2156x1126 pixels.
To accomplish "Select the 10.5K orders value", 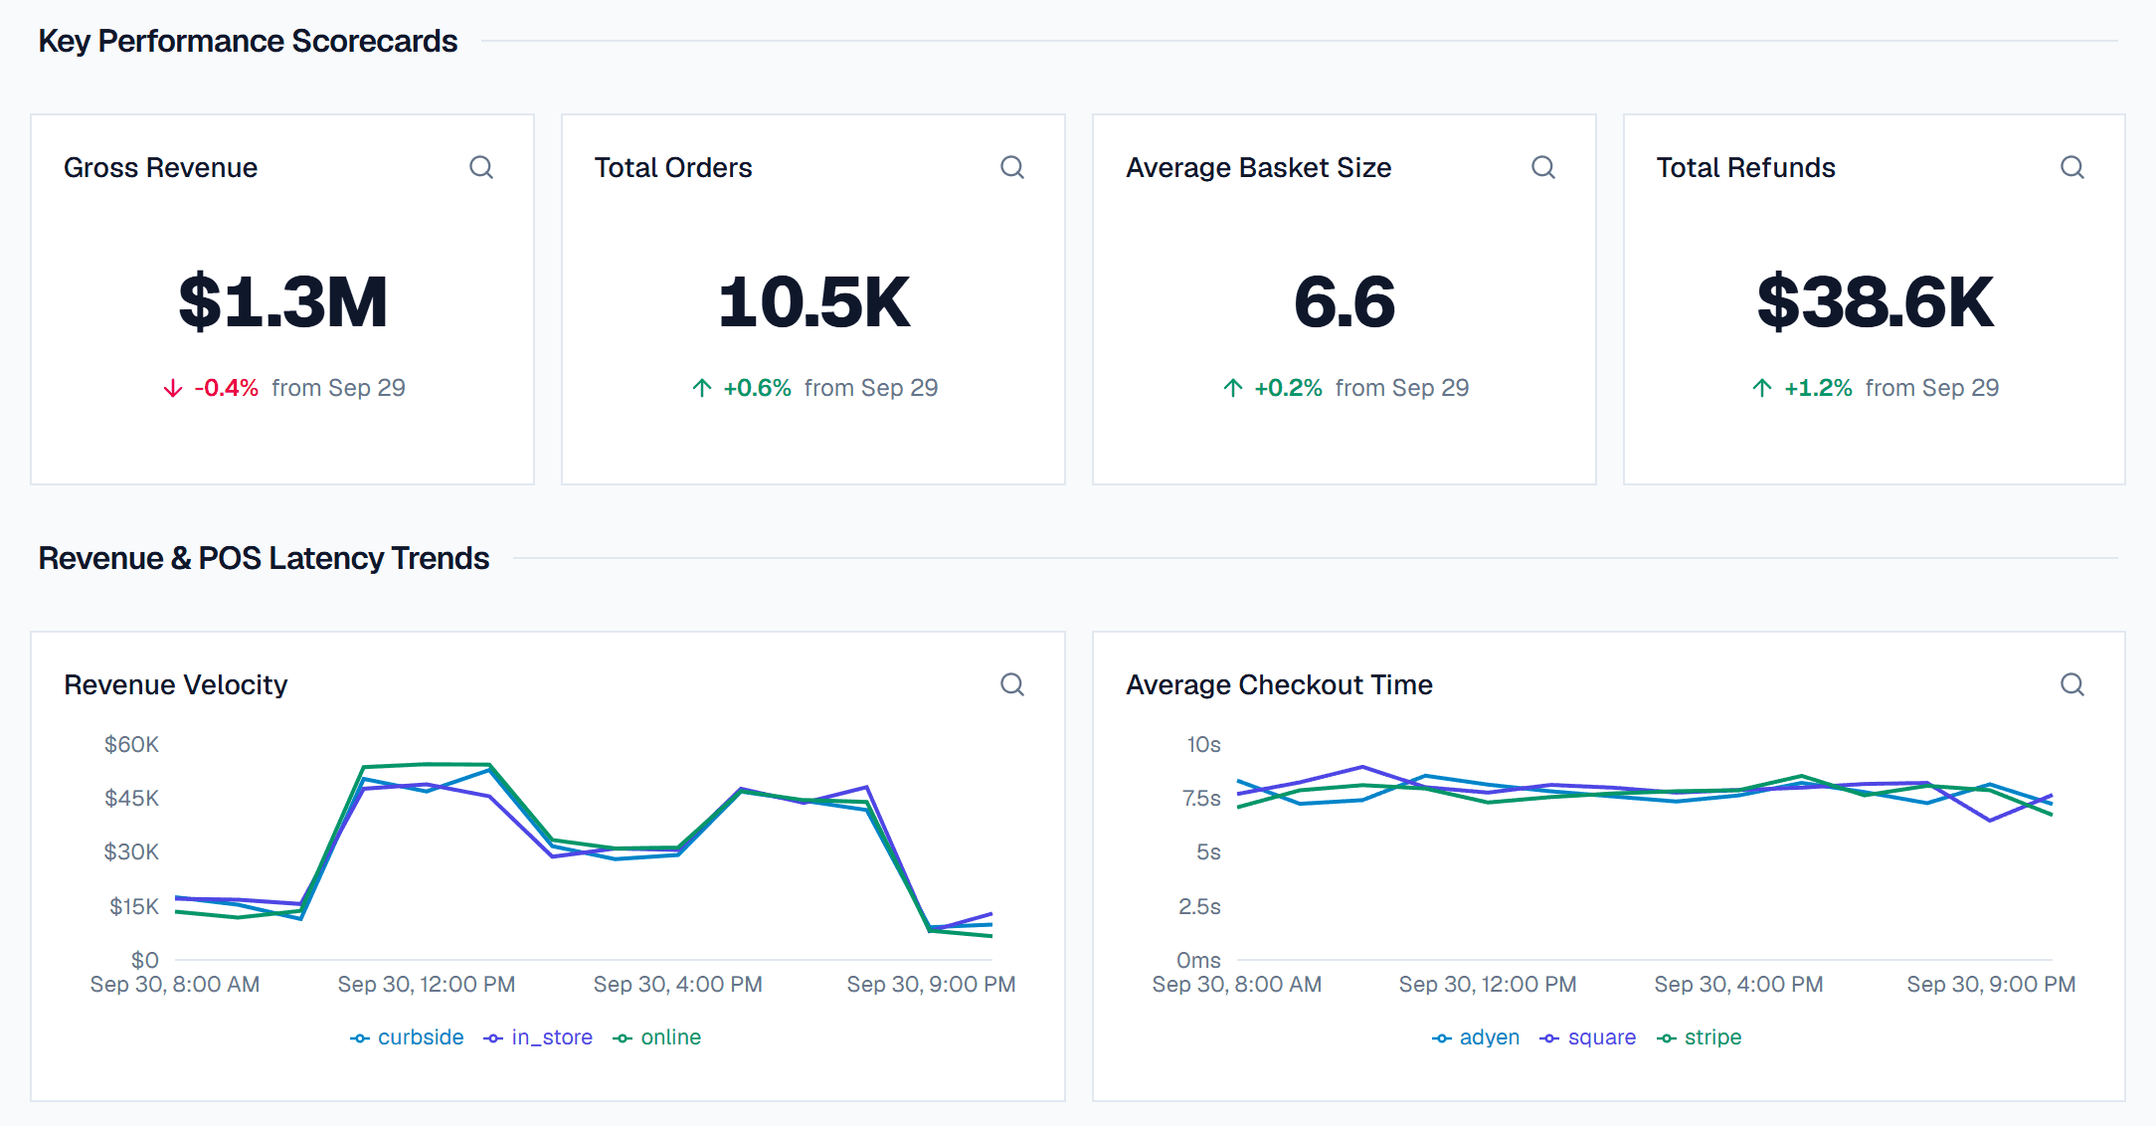I will pyautogui.click(x=813, y=302).
